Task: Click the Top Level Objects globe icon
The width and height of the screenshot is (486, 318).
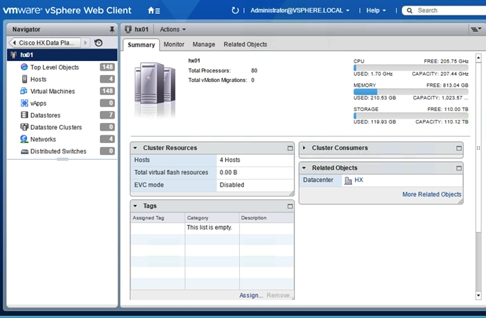Action: point(24,67)
